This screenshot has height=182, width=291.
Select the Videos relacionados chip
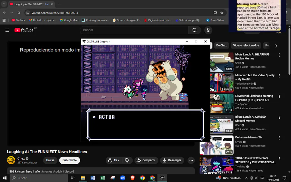246,46
